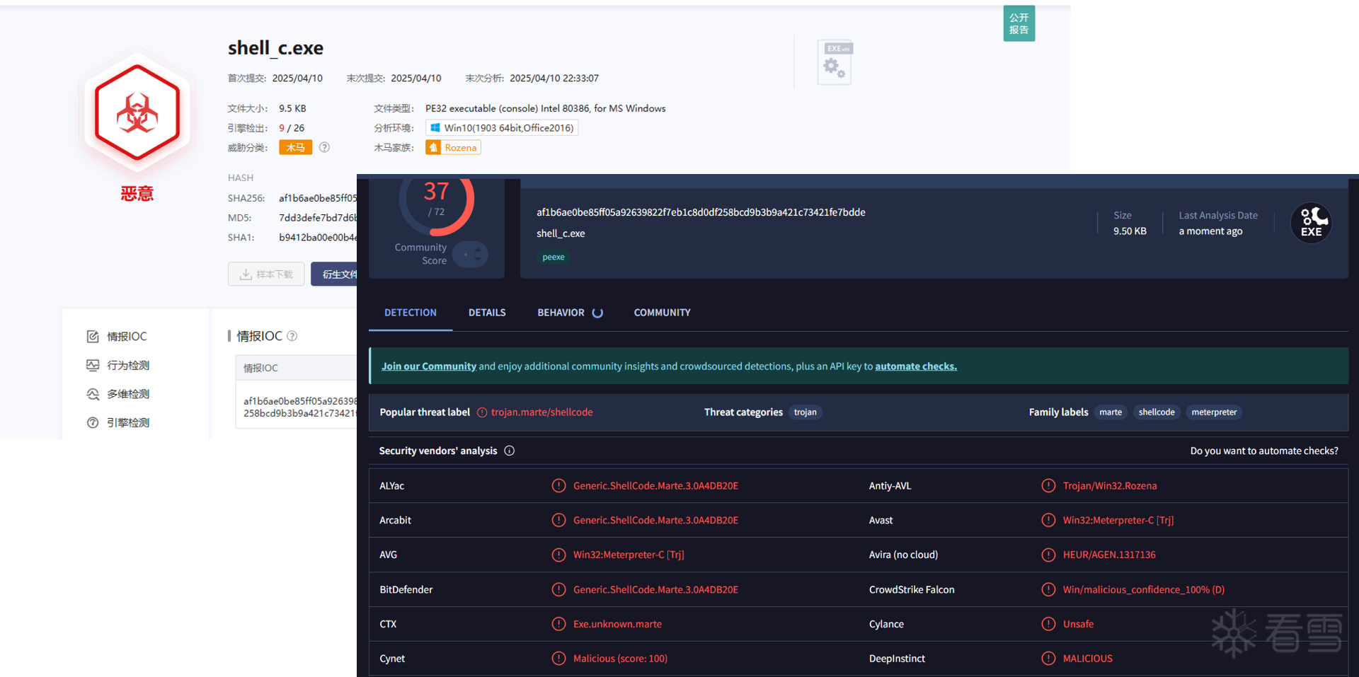Click the Community Score vote control

[471, 254]
